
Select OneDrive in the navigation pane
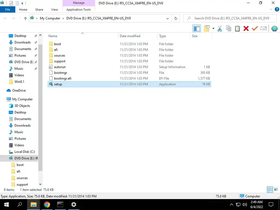tap(19, 91)
